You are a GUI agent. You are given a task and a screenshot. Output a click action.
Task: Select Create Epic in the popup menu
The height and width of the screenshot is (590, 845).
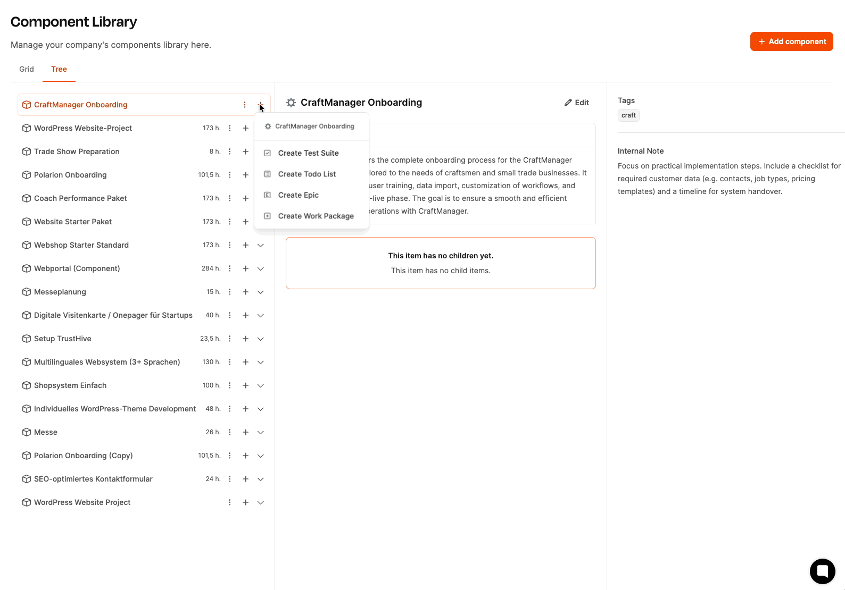pos(298,195)
